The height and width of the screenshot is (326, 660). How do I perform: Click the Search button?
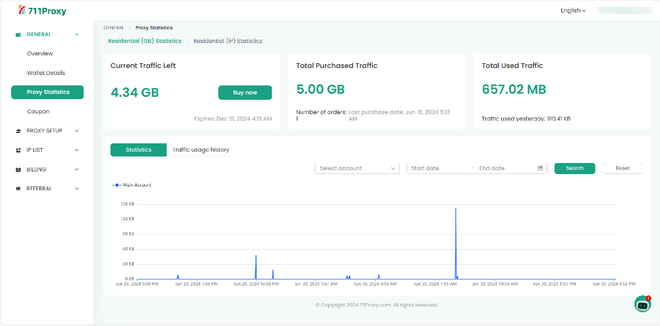click(x=574, y=168)
